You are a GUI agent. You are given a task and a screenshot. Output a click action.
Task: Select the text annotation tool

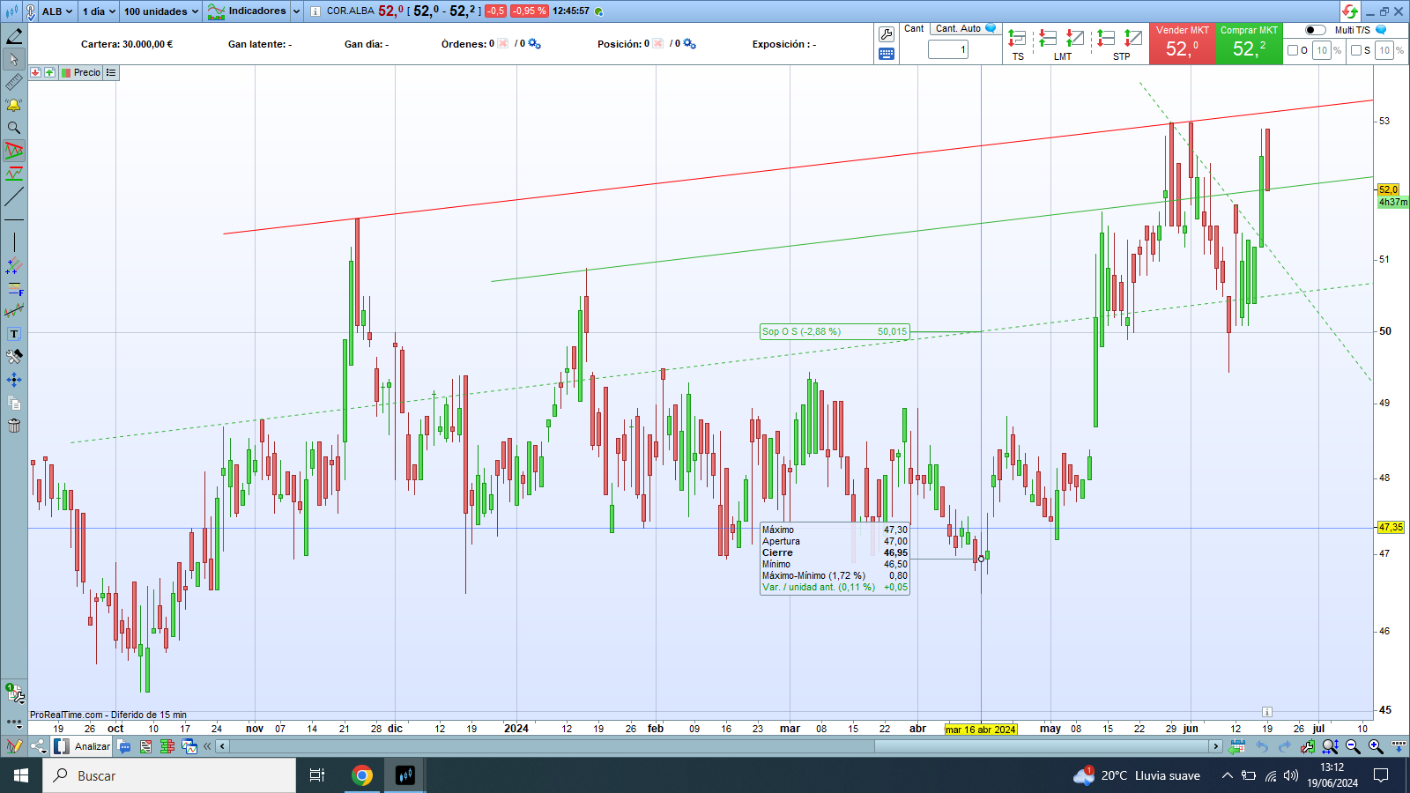click(14, 334)
